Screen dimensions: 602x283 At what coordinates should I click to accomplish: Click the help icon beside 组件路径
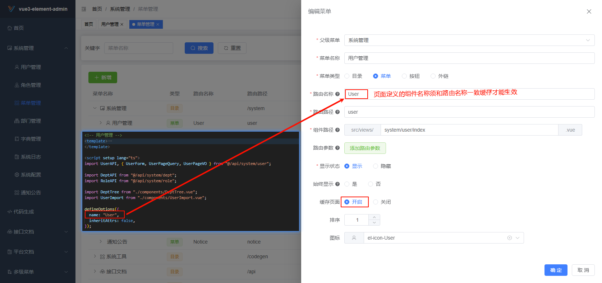coord(337,130)
